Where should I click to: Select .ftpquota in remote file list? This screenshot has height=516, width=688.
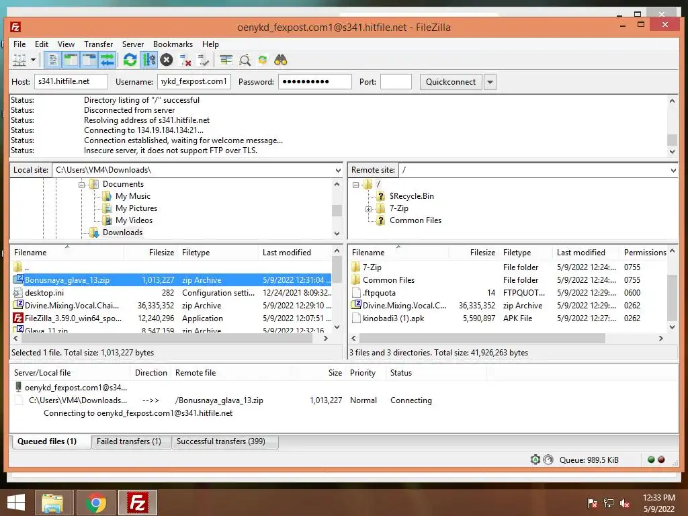[509, 293]
